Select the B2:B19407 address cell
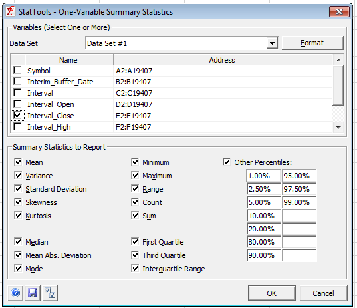The image size is (357, 308). tap(223, 82)
